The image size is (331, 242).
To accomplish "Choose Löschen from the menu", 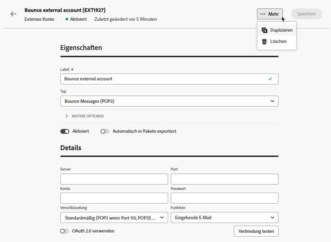I will 278,41.
